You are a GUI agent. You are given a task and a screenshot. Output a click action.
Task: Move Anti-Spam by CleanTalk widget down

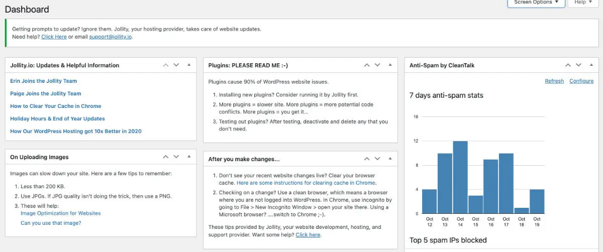point(578,65)
